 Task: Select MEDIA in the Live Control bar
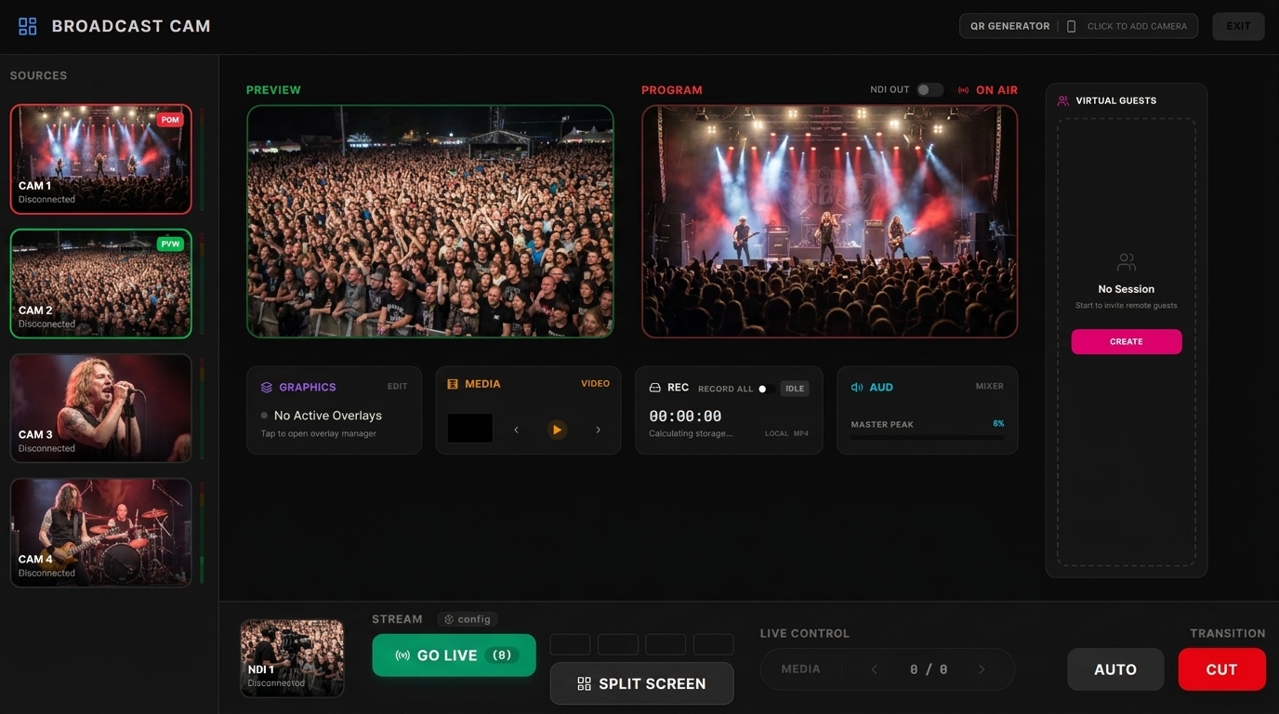(x=800, y=669)
